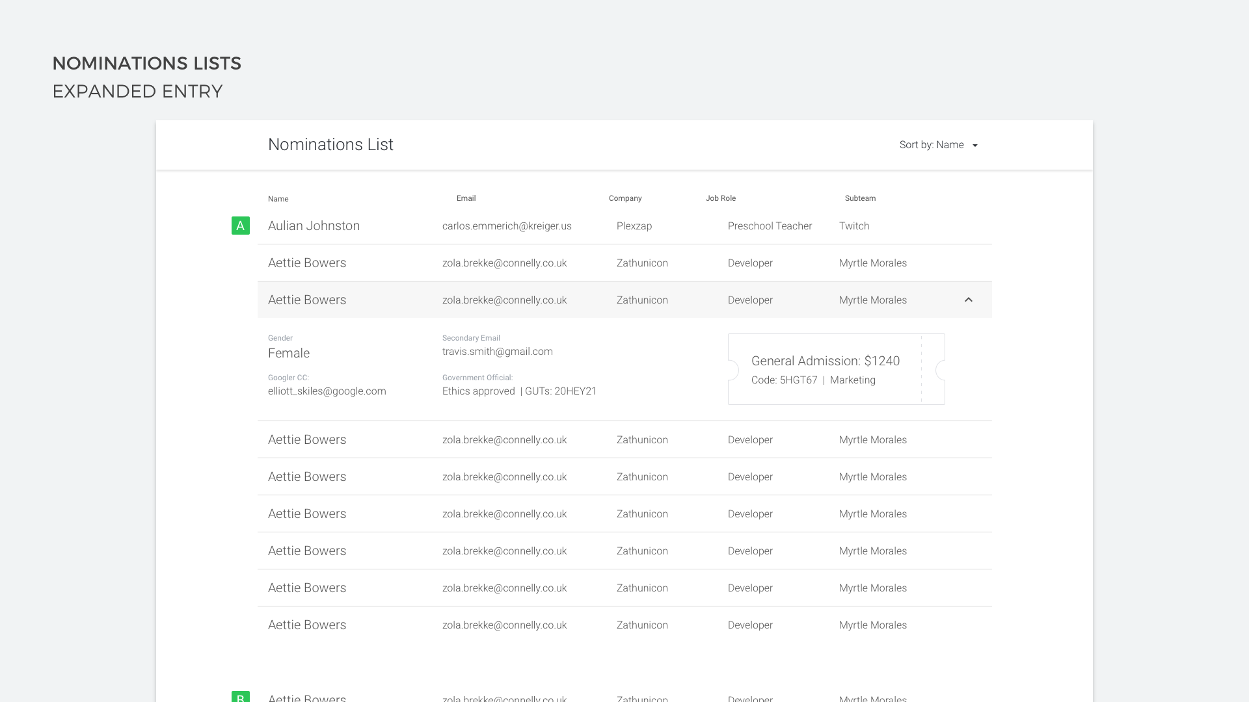
Task: Click secondary email travis.smith@gmail.com
Action: tap(498, 352)
